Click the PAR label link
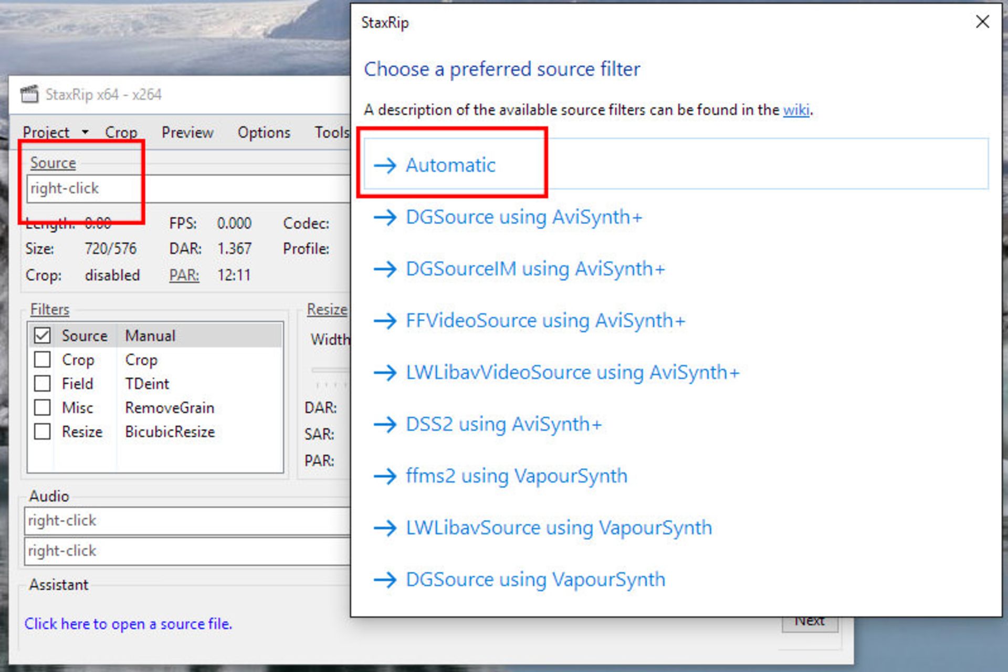 click(184, 275)
